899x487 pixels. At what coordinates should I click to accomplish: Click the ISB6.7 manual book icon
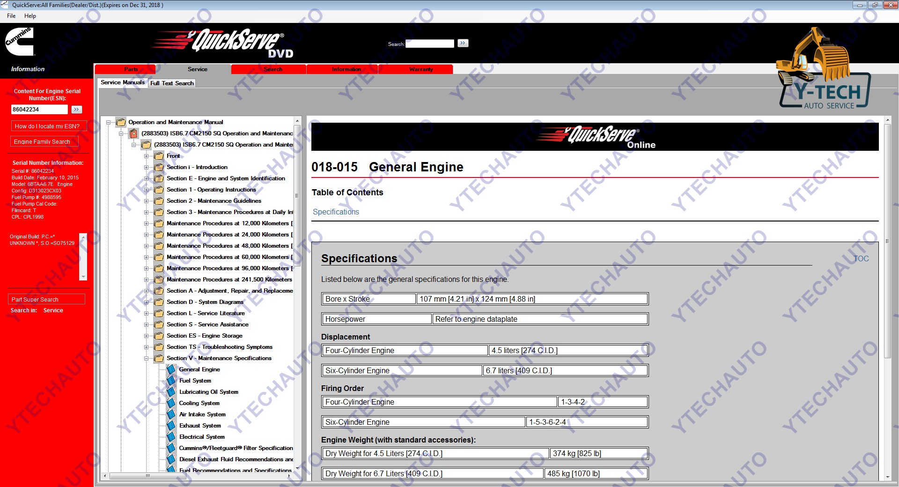coord(134,133)
